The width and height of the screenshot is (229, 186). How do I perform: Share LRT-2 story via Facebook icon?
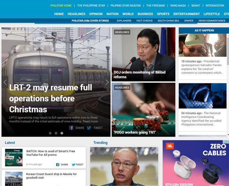pyautogui.click(x=71, y=128)
